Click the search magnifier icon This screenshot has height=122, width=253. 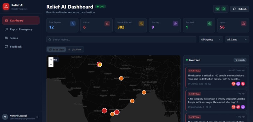click(x=50, y=39)
